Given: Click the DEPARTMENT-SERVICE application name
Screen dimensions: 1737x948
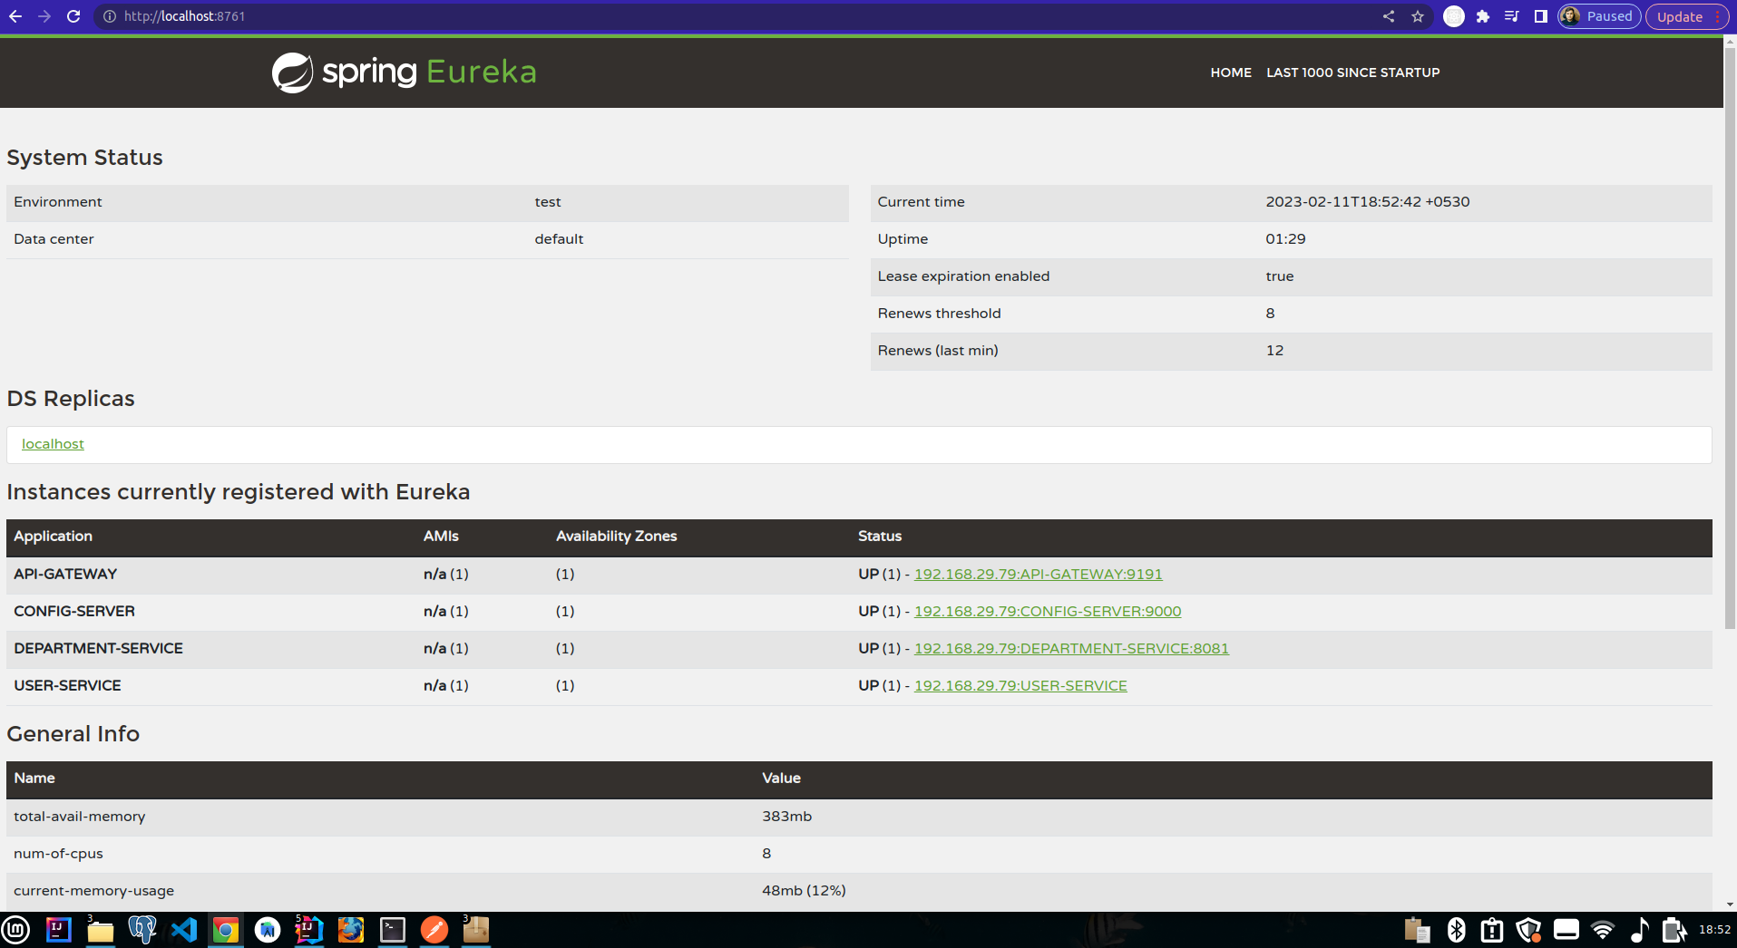Looking at the screenshot, I should pos(98,648).
